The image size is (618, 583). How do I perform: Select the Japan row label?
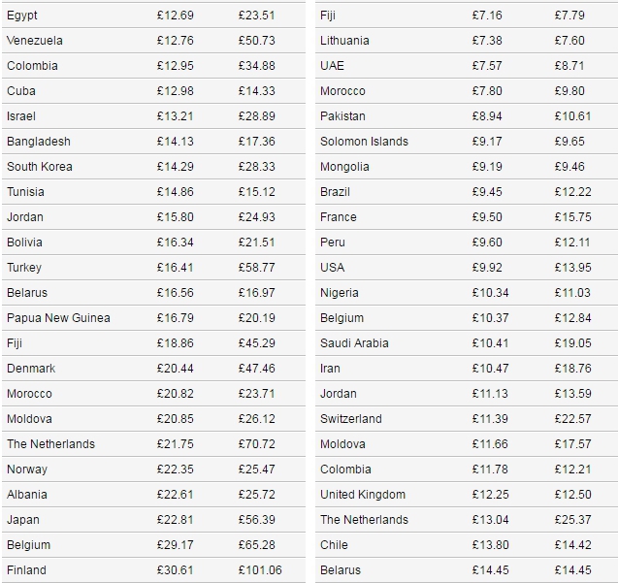tap(23, 520)
